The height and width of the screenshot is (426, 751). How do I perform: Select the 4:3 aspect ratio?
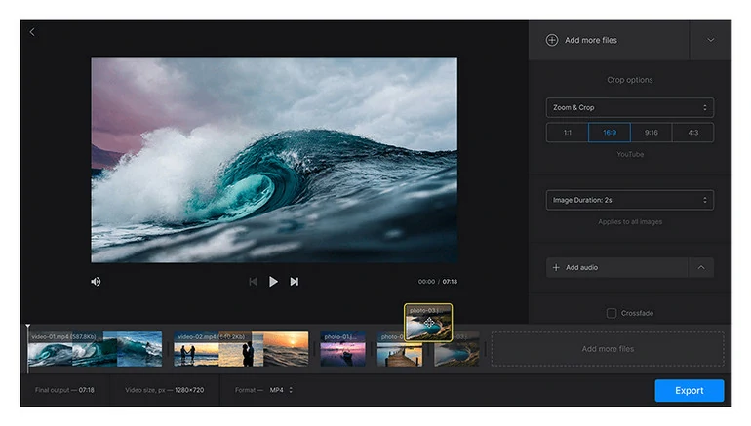(x=693, y=133)
